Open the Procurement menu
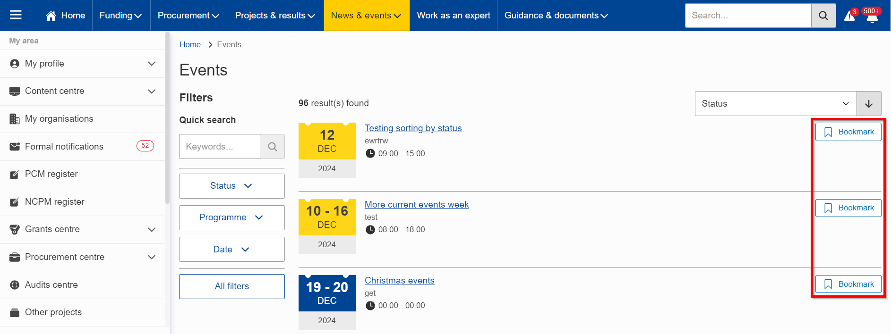This screenshot has width=891, height=334. [188, 16]
